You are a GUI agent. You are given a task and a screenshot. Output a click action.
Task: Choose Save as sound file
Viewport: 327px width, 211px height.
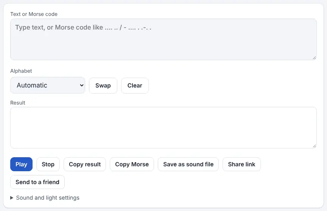188,164
